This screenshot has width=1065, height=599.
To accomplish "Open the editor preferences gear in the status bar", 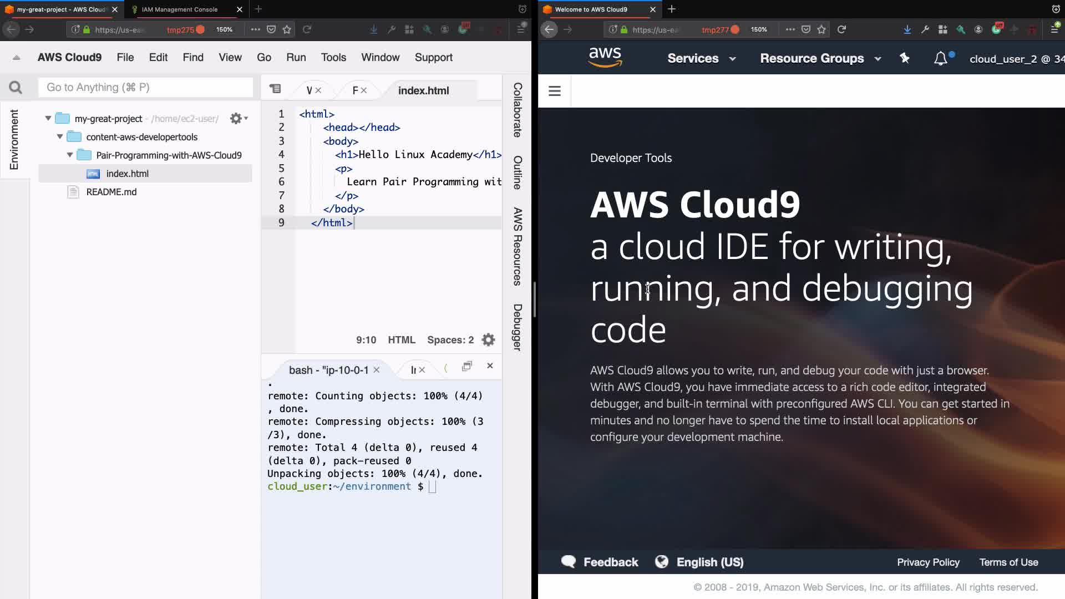I will pyautogui.click(x=488, y=340).
